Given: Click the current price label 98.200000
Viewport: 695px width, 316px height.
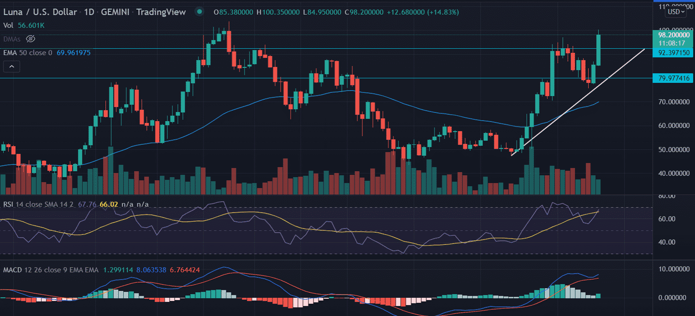Looking at the screenshot, I should click(x=674, y=34).
